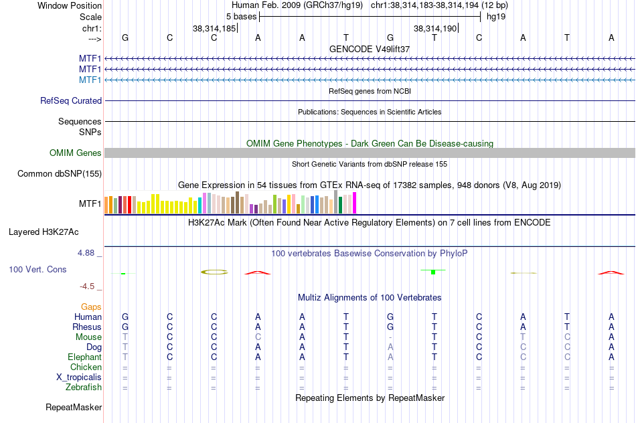The width and height of the screenshot is (636, 423).
Task: Click 'Short Genetic Variants from dbSNP release 155' title
Action: pos(370,164)
